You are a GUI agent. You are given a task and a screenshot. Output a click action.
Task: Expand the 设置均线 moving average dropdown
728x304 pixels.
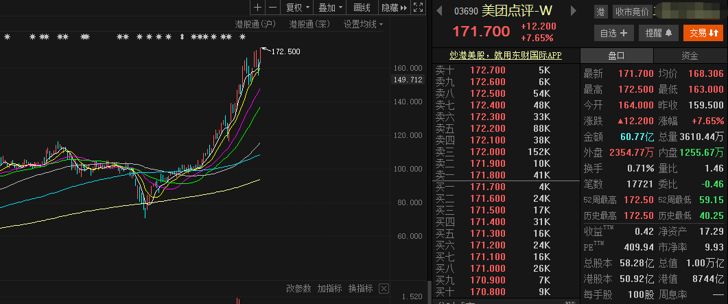364,24
